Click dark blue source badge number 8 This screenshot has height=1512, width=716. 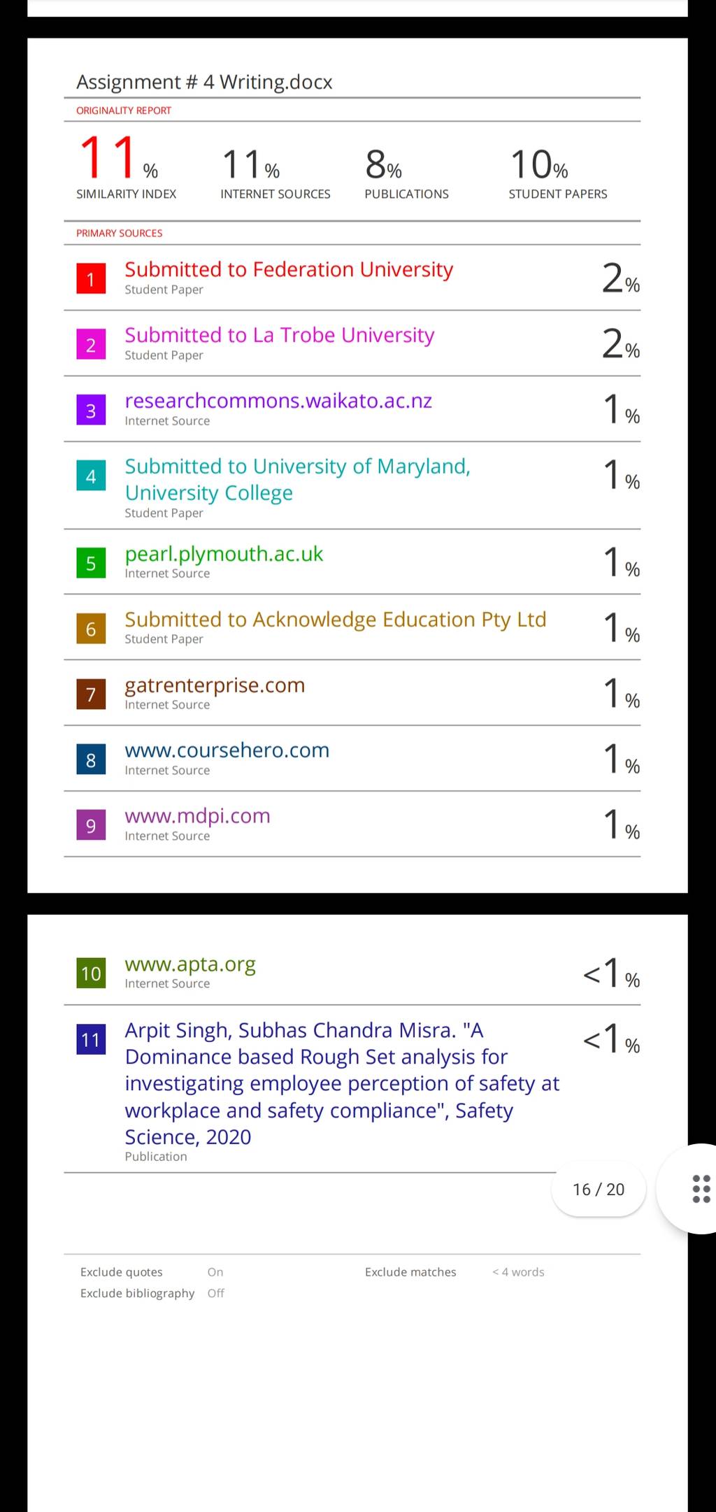pyautogui.click(x=91, y=759)
